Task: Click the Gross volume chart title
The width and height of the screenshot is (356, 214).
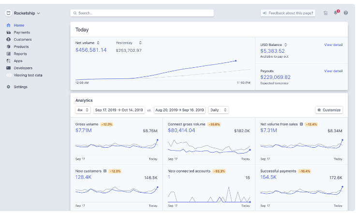Action: (87, 124)
